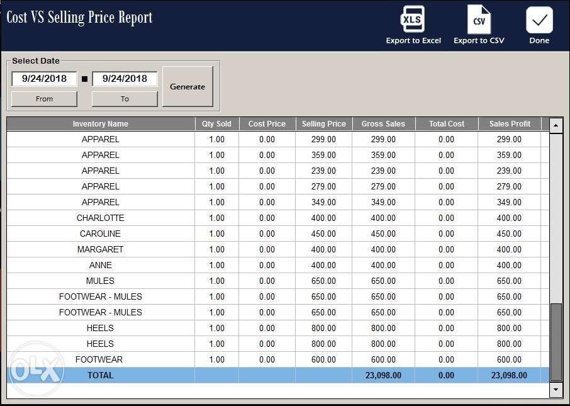570x406 pixels.
Task: Click the XLS Export to Excel icon
Action: 413,20
